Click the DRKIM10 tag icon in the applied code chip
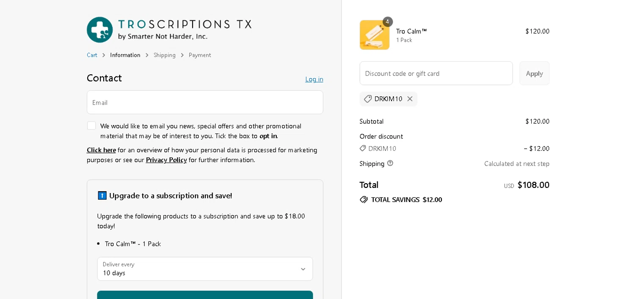635x299 pixels. click(368, 99)
